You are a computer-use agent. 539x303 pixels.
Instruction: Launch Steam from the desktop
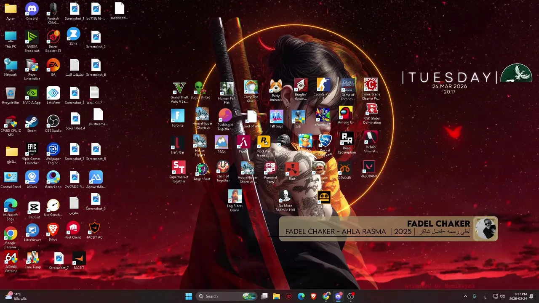click(x=32, y=124)
